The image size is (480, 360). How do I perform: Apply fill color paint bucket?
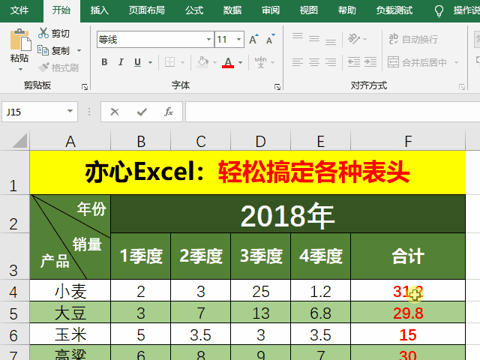[x=202, y=62]
